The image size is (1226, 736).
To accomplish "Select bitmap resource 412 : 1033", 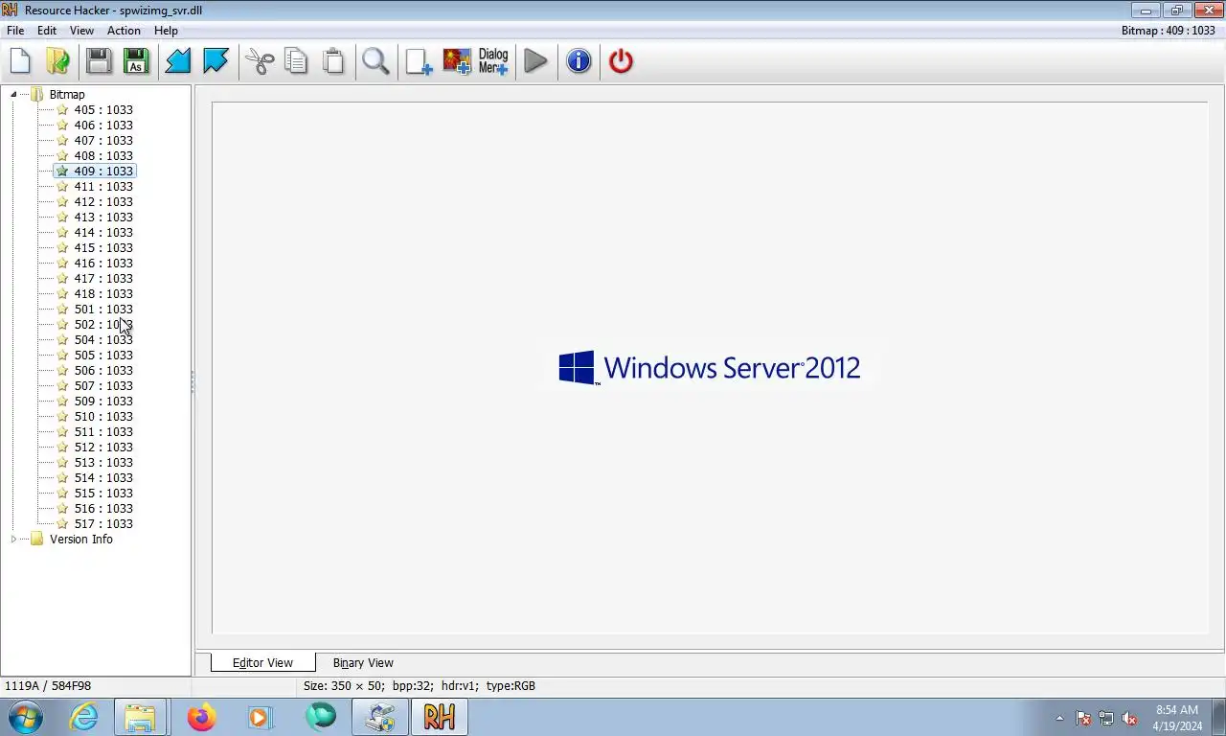I will (x=103, y=201).
